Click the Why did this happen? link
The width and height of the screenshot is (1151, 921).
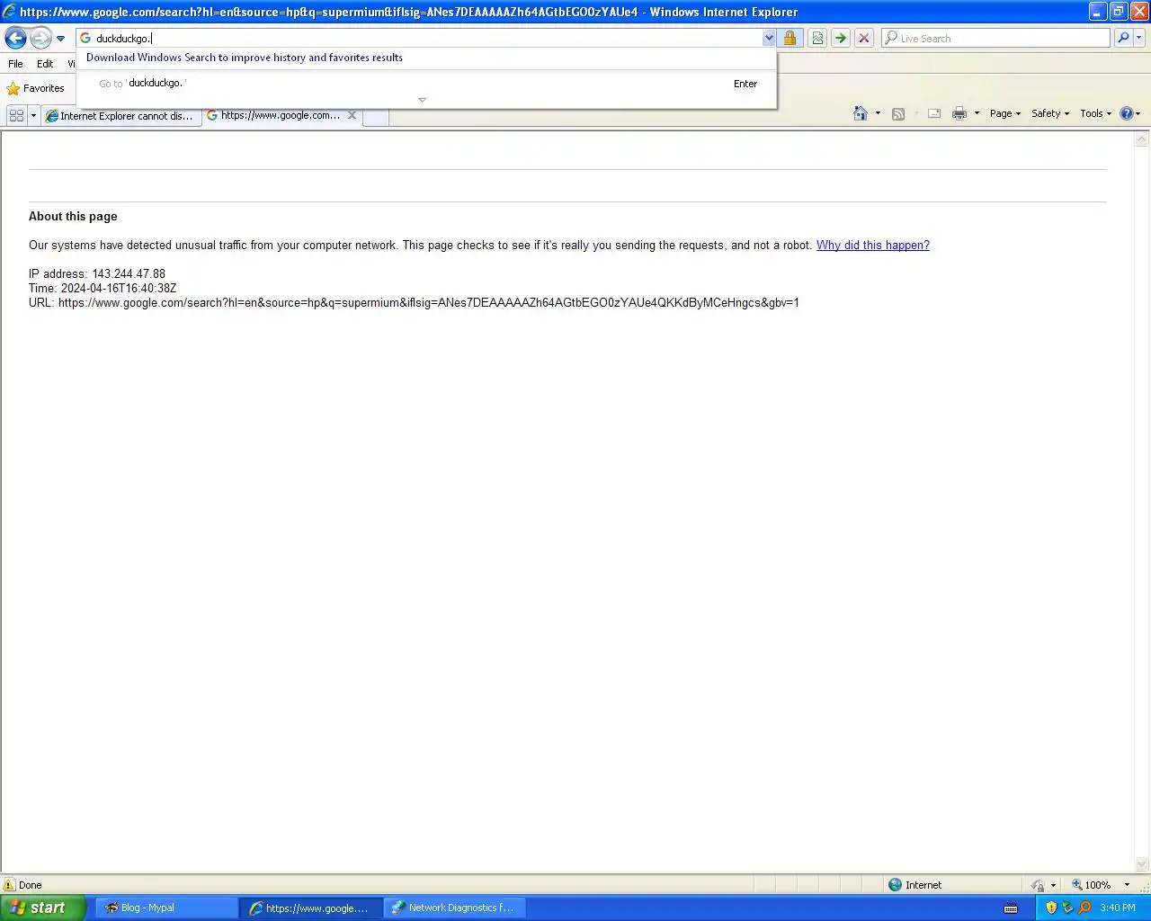873,246
